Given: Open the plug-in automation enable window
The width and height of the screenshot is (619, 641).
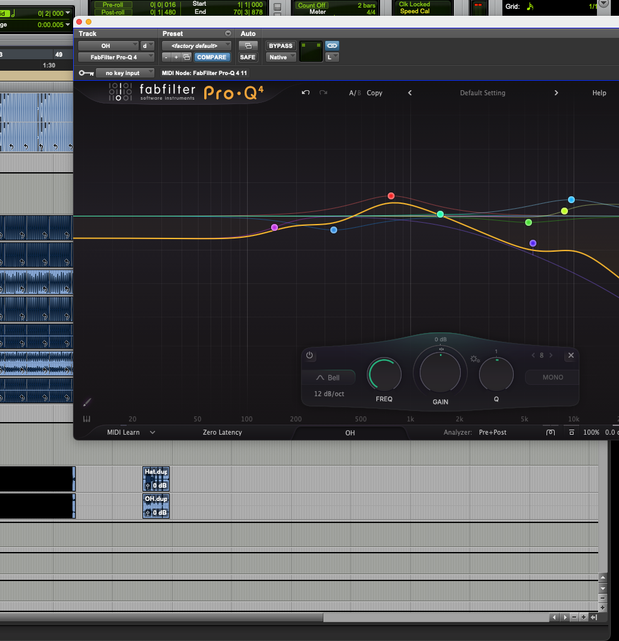Looking at the screenshot, I should (x=248, y=46).
